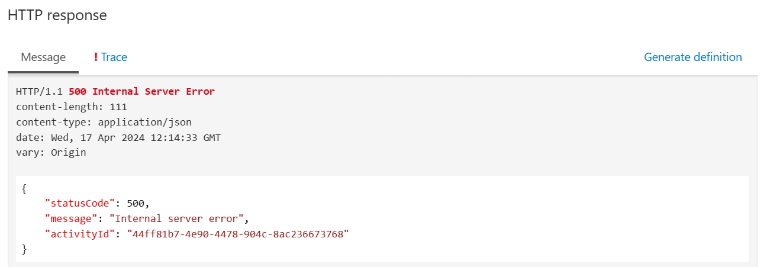Click the content-length header line
The width and height of the screenshot is (764, 267).
click(x=72, y=107)
